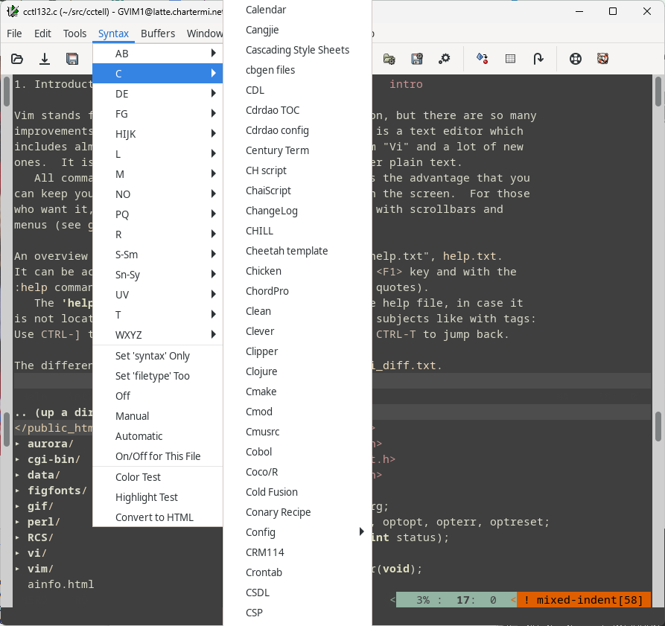Close the open Syntax menu
665x626 pixels.
click(x=113, y=33)
